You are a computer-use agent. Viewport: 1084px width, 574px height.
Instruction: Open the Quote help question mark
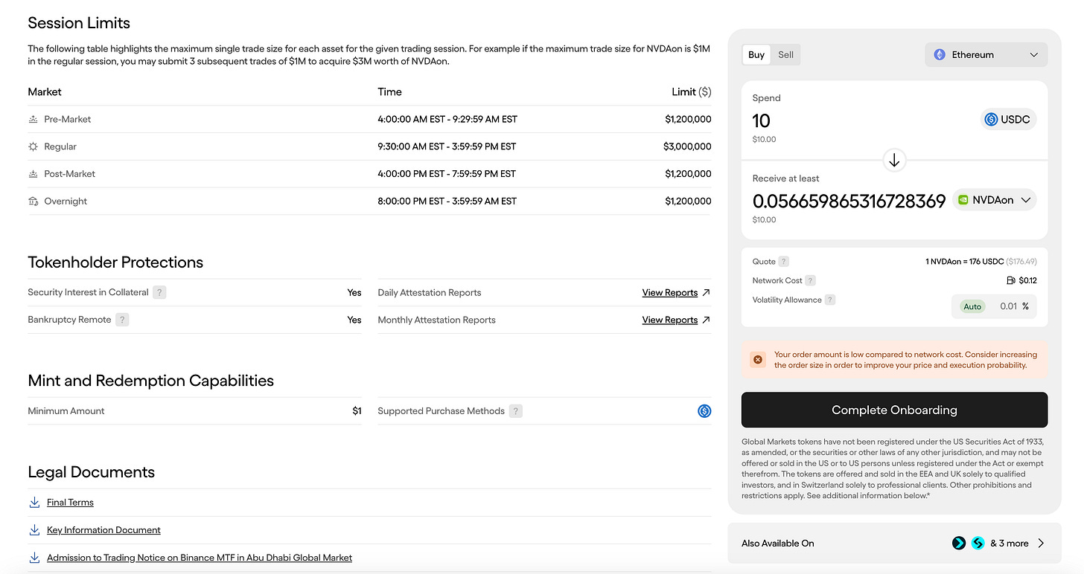click(x=783, y=262)
